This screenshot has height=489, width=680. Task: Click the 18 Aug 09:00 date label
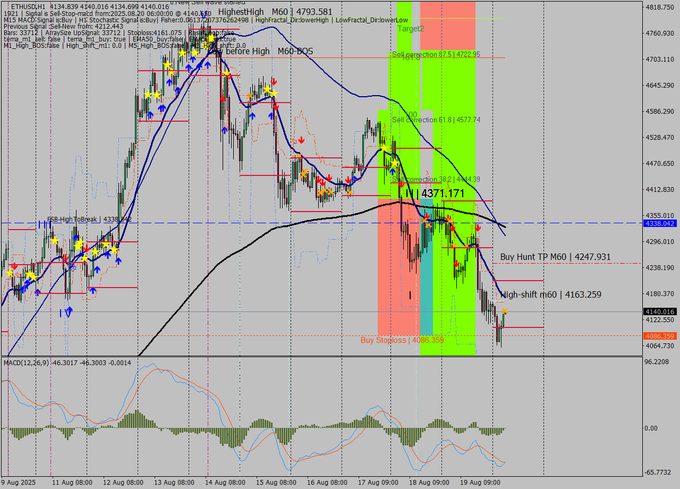[x=430, y=483]
